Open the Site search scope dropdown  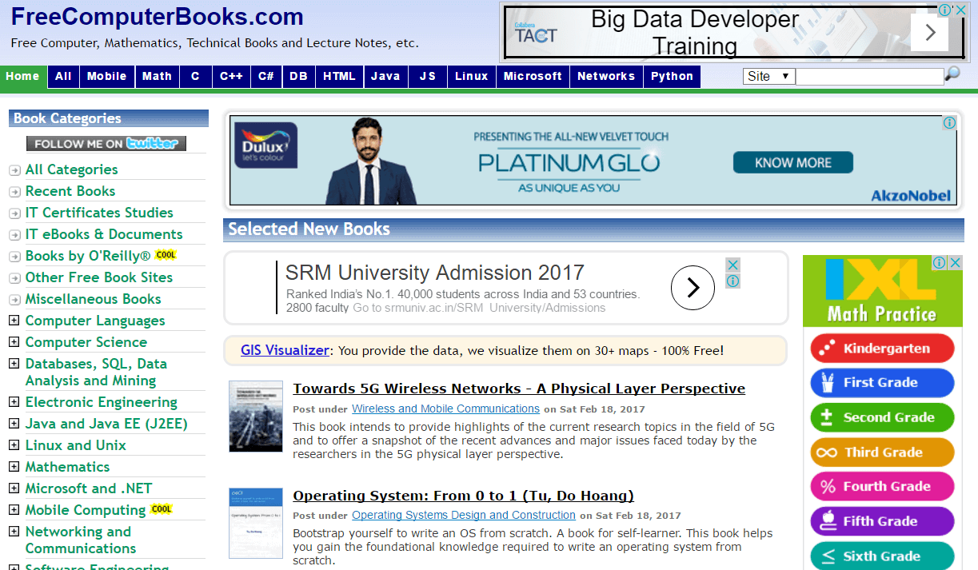point(768,76)
